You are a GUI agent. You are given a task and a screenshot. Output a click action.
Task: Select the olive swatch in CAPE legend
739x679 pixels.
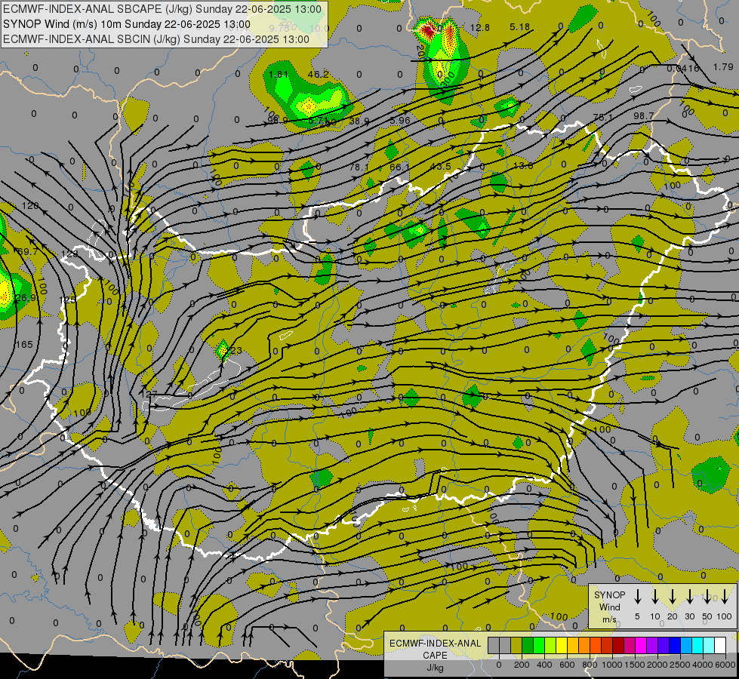[x=516, y=646]
